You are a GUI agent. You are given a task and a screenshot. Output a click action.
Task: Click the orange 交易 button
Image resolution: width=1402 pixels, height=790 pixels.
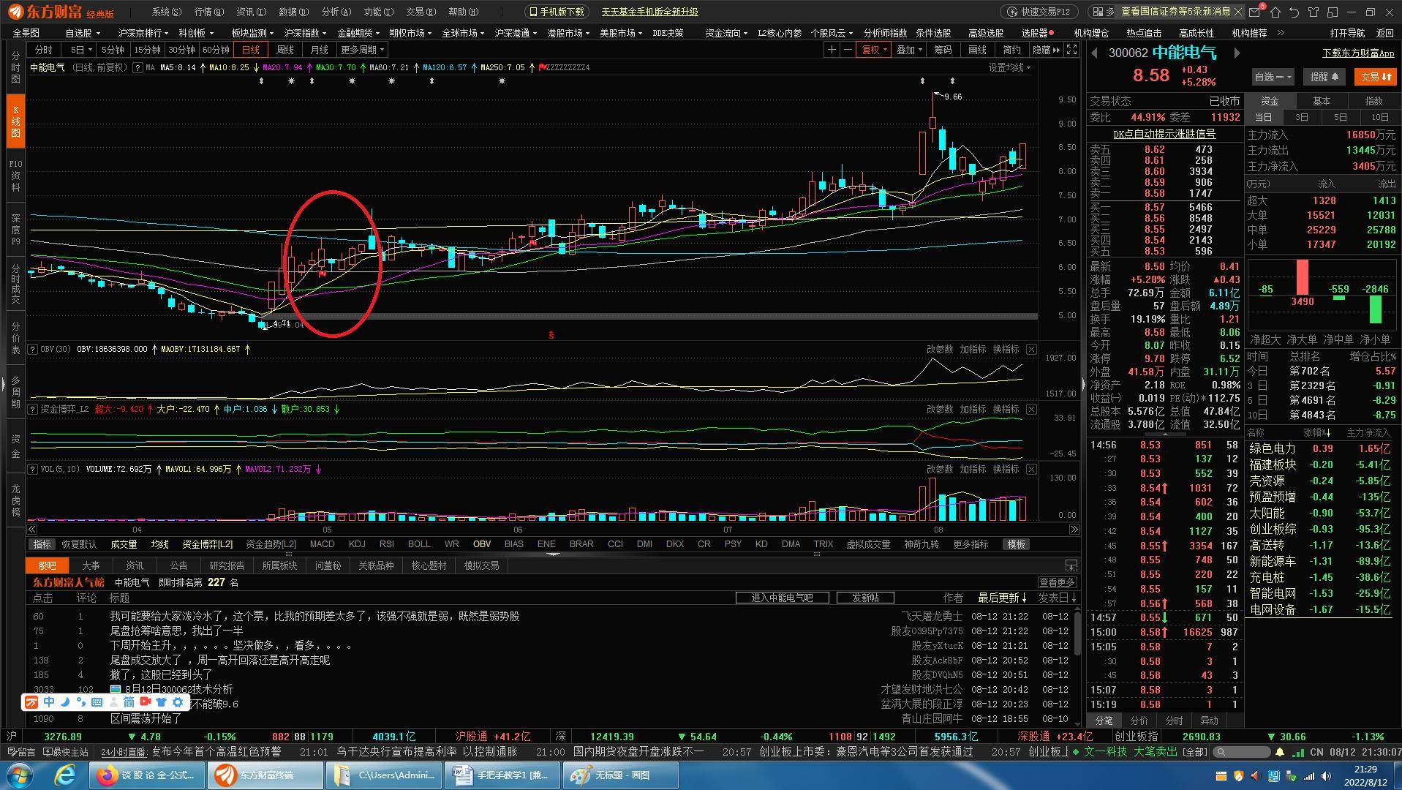point(1376,77)
